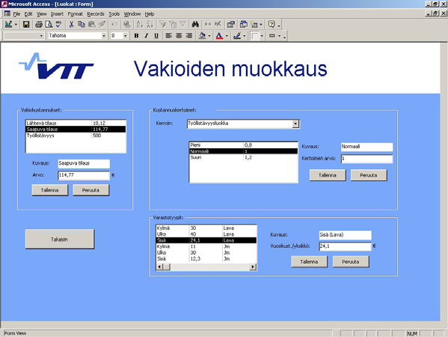Viewport: 448px width, 337px height.
Task: Click the Line/Border Color pen
Action: click(237, 36)
